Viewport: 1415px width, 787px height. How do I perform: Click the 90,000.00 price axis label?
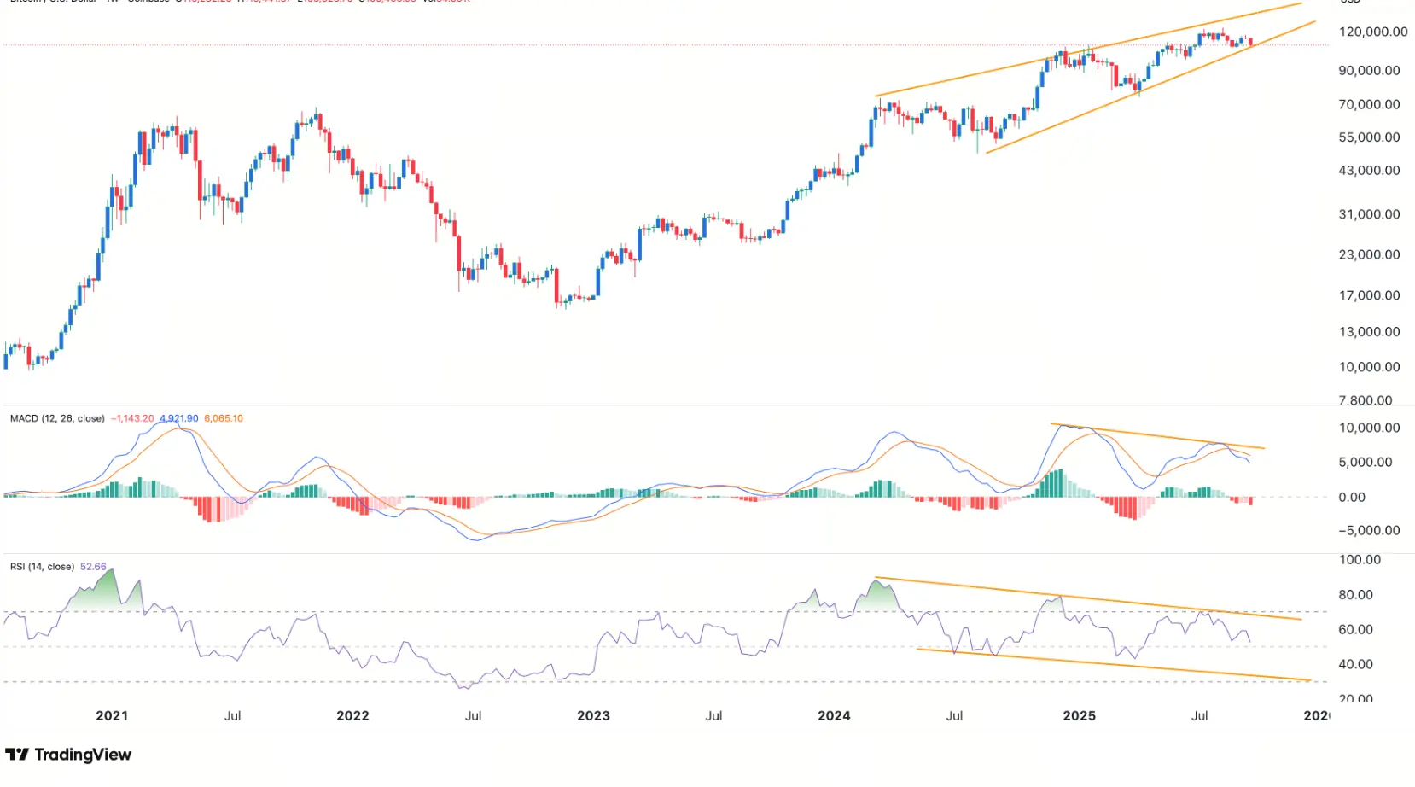(1369, 70)
